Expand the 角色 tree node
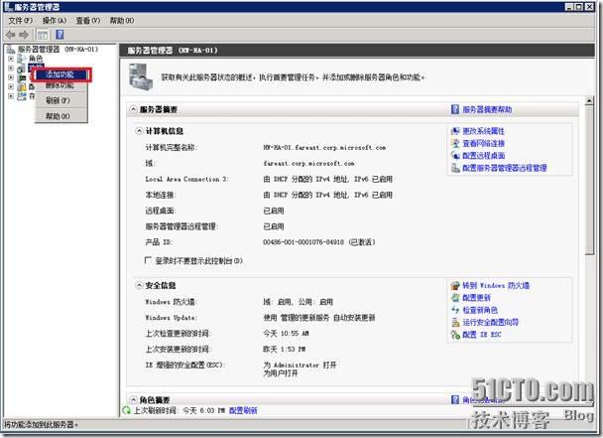 tap(11, 59)
